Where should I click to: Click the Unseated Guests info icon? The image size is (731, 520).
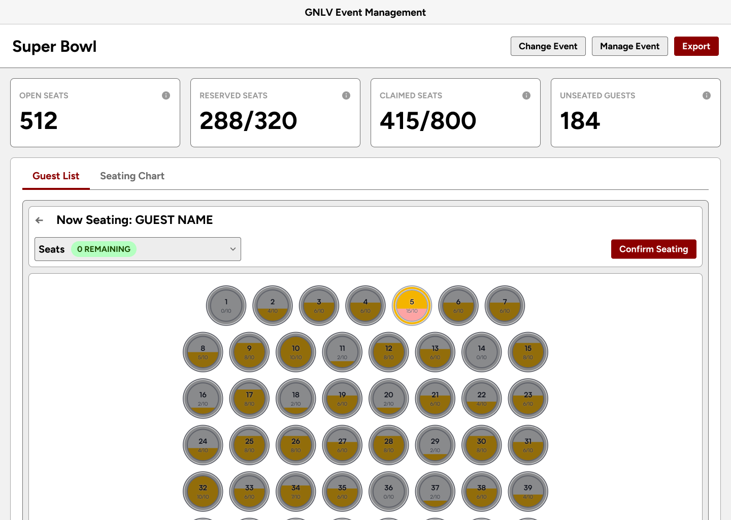707,95
